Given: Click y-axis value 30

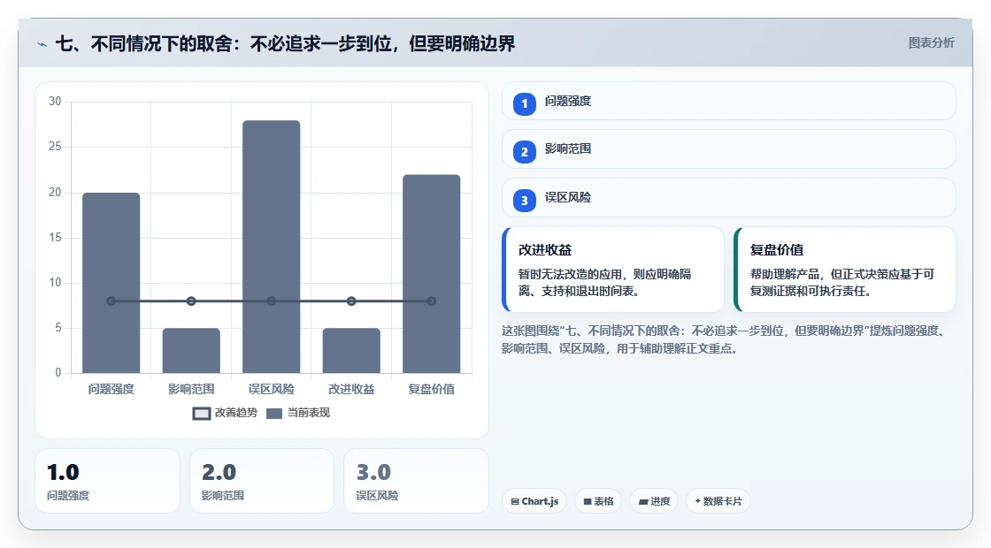Looking at the screenshot, I should point(55,102).
